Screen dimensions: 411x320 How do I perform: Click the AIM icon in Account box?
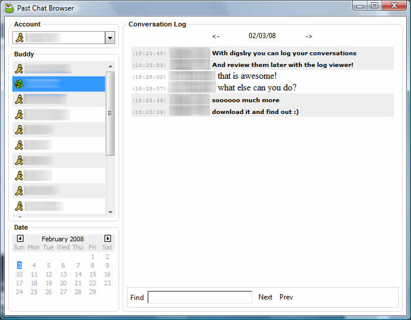pyautogui.click(x=19, y=38)
